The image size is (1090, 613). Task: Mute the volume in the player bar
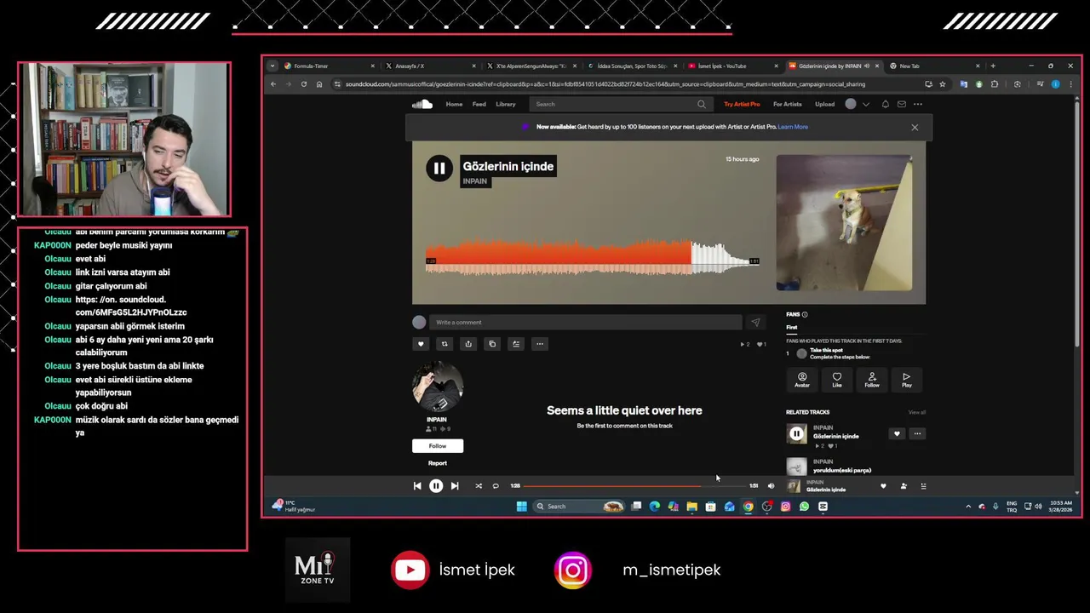pos(771,486)
